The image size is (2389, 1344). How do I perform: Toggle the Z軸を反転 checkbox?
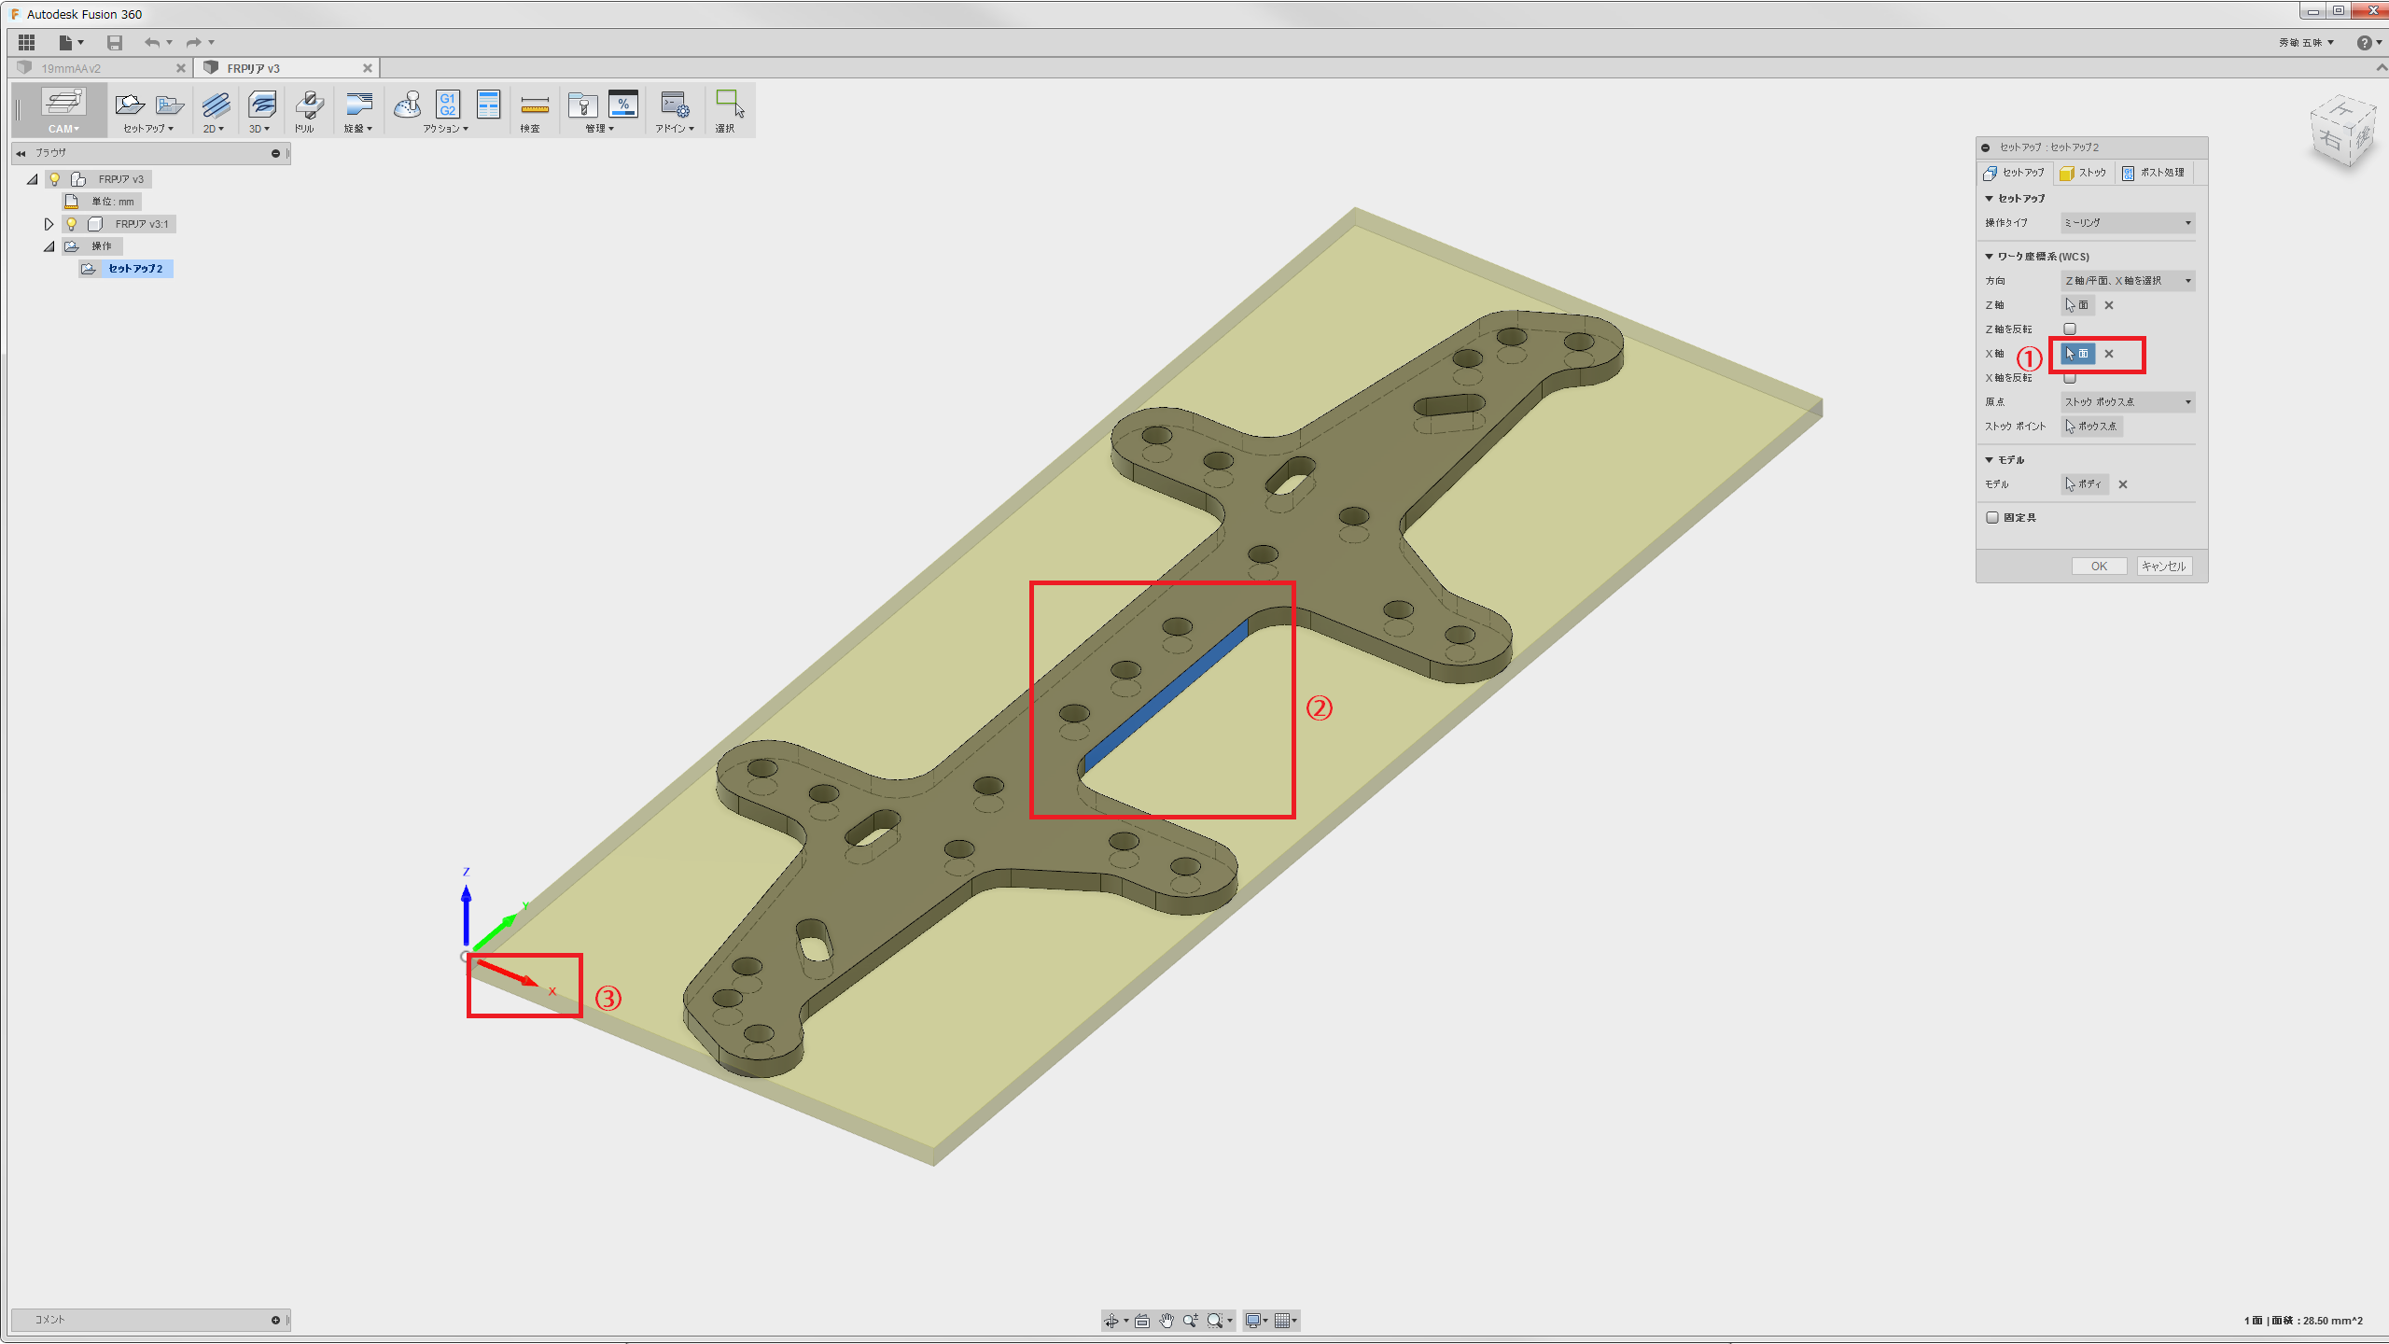pyautogui.click(x=2070, y=329)
